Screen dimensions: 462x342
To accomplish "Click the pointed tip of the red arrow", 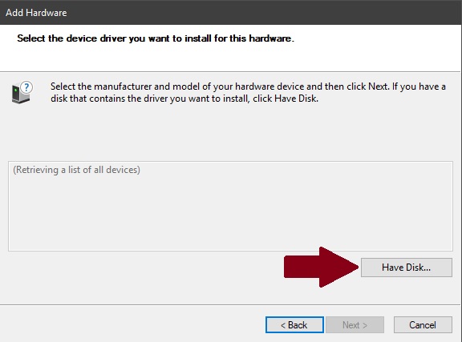I will 354,267.
